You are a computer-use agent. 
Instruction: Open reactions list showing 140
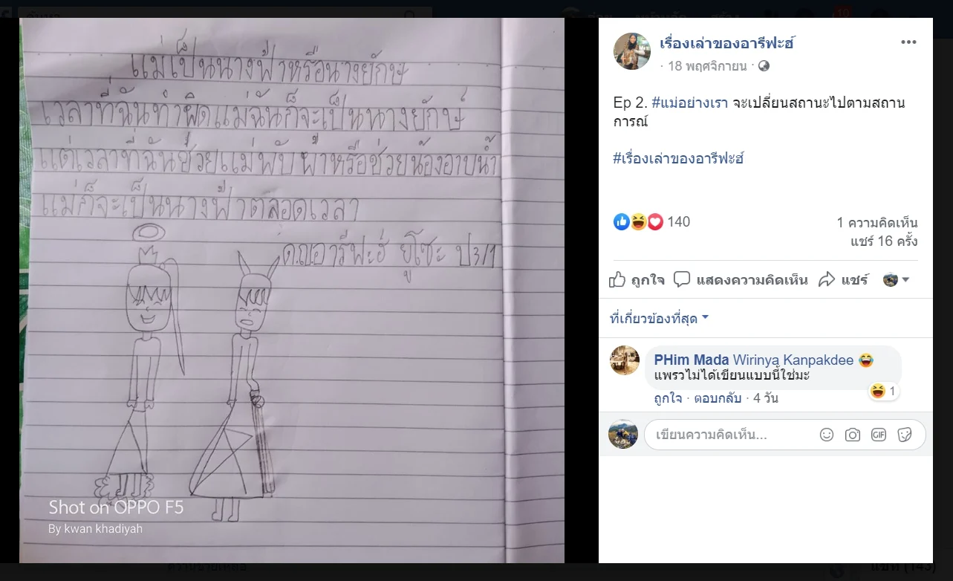(651, 221)
